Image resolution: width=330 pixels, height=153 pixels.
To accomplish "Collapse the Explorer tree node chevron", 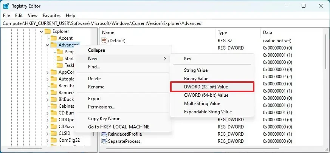I will [x=41, y=31].
